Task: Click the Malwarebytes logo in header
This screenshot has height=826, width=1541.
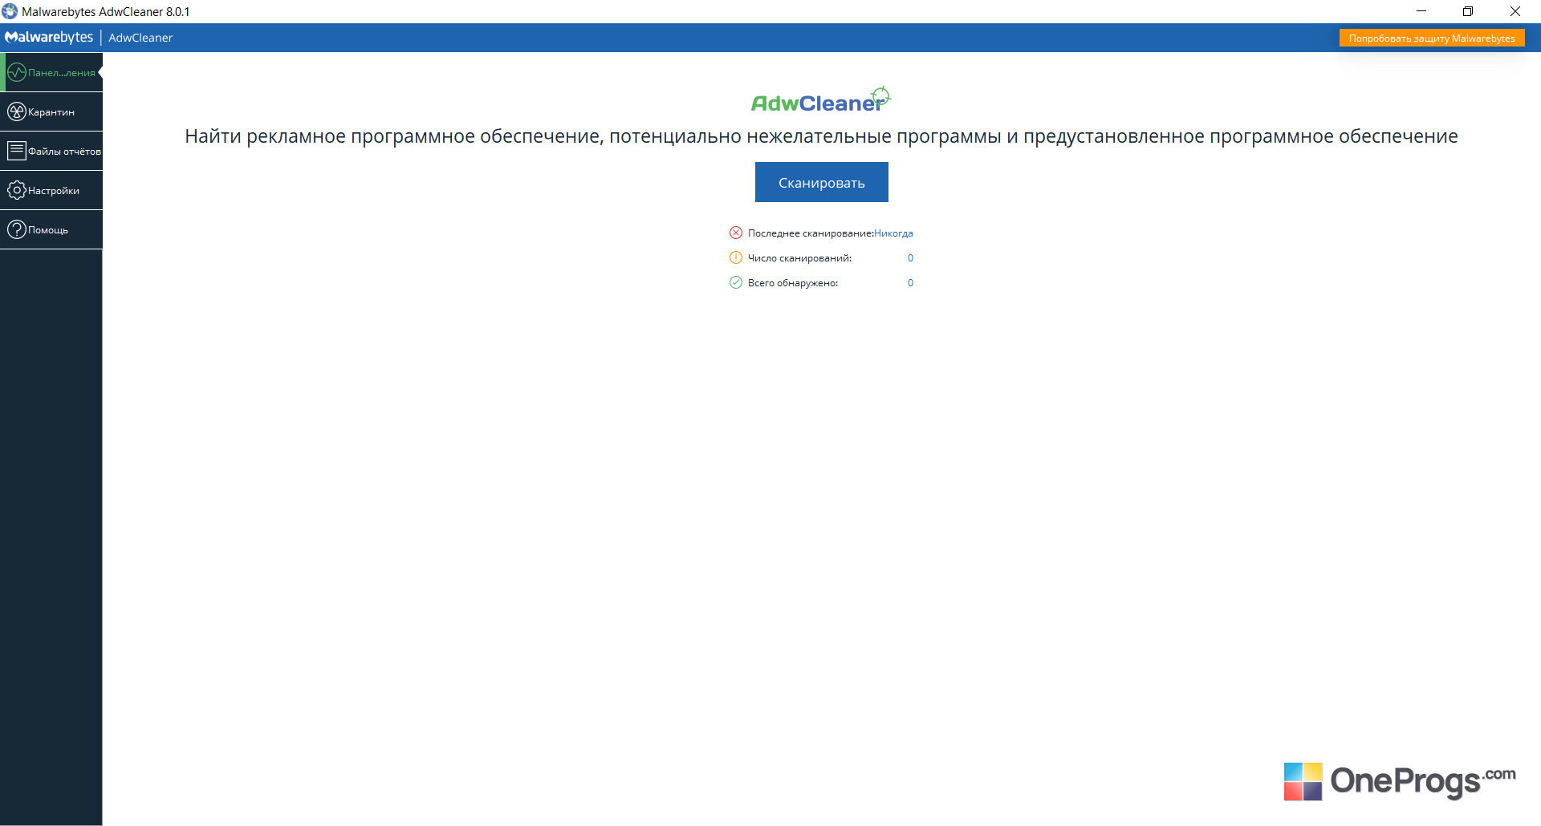Action: point(49,38)
